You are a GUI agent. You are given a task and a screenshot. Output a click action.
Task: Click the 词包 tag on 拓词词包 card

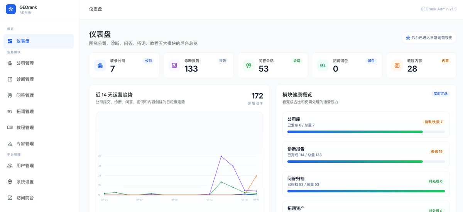coord(371,61)
